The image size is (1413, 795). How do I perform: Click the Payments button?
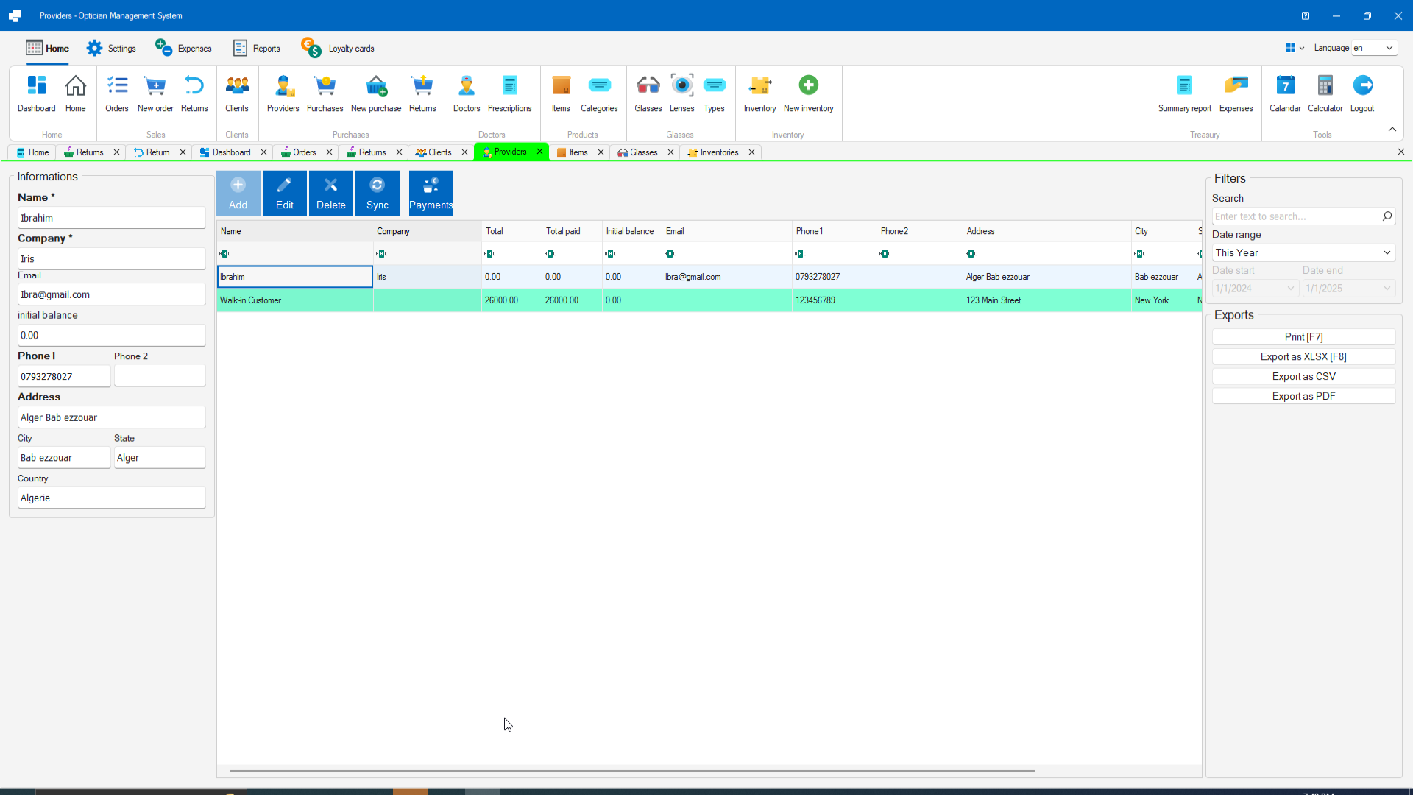point(431,193)
